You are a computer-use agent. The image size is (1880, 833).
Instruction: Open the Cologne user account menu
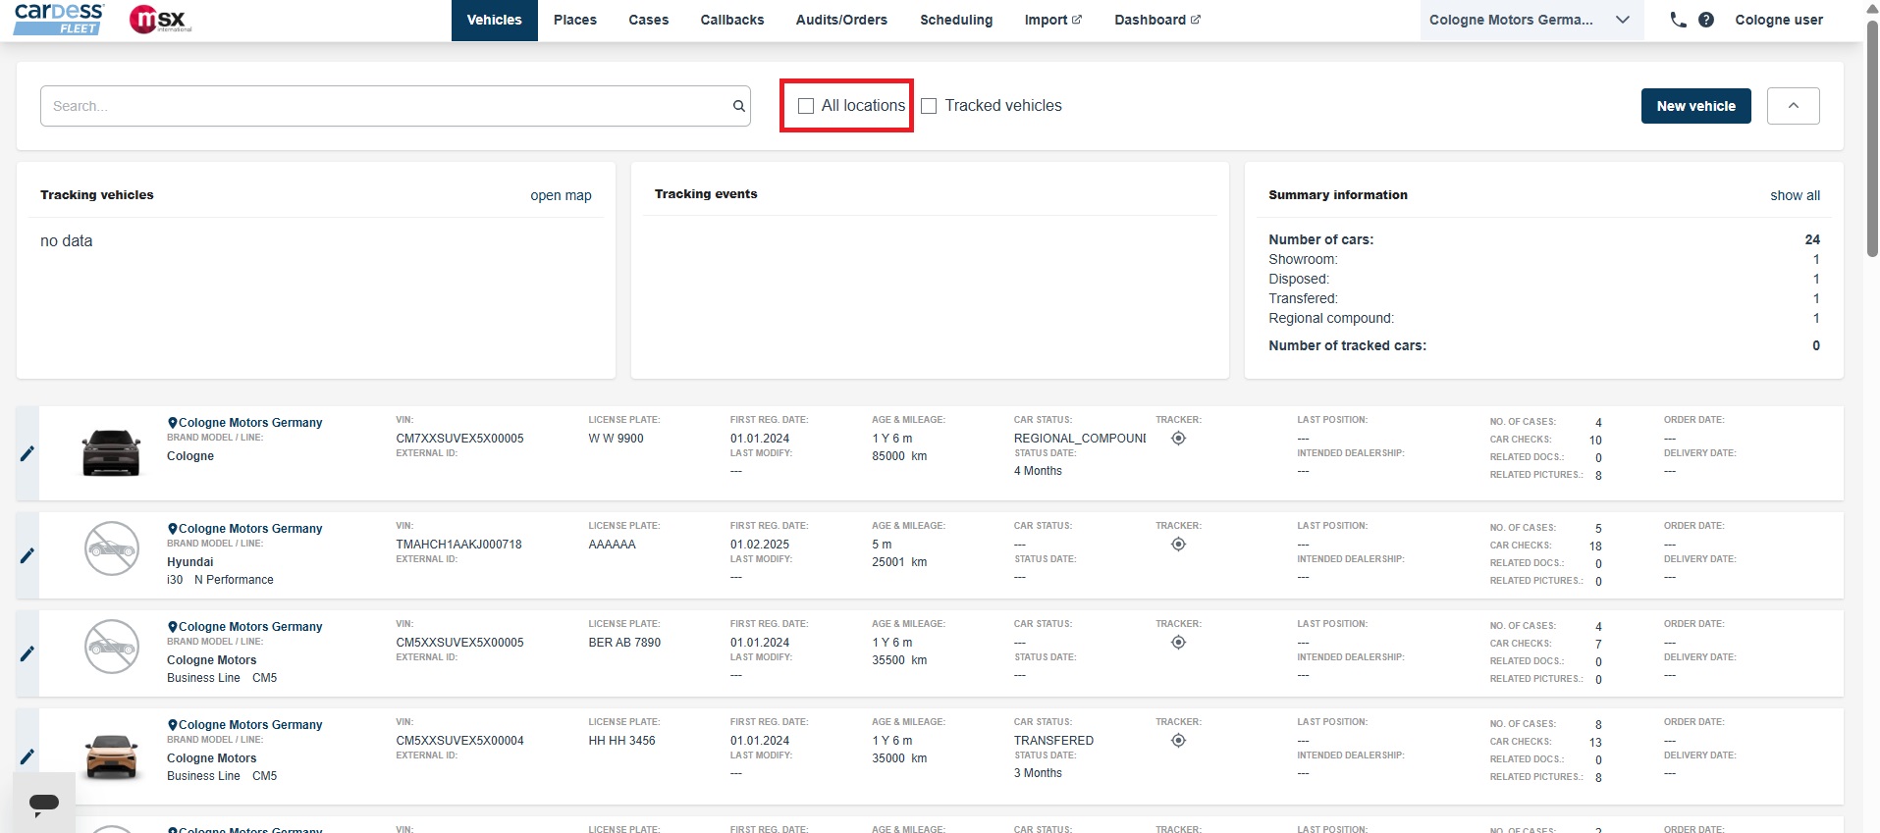tap(1778, 20)
